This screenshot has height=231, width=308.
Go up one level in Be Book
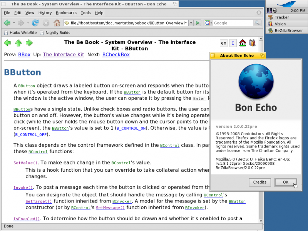[x=18, y=43]
